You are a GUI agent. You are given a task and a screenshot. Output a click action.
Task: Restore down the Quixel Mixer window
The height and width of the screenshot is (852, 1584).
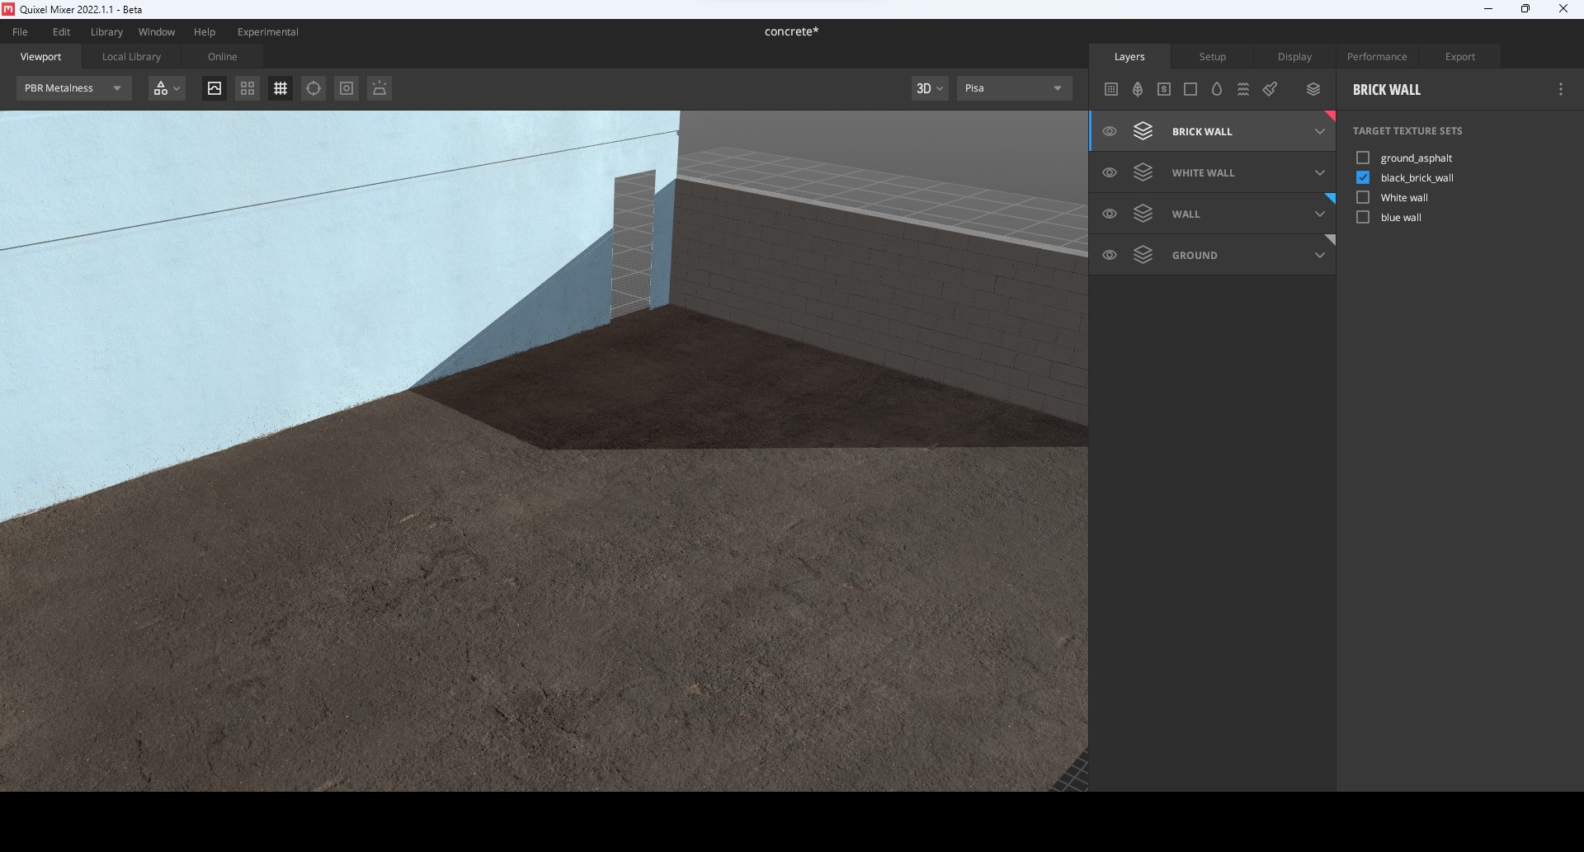[1525, 9]
